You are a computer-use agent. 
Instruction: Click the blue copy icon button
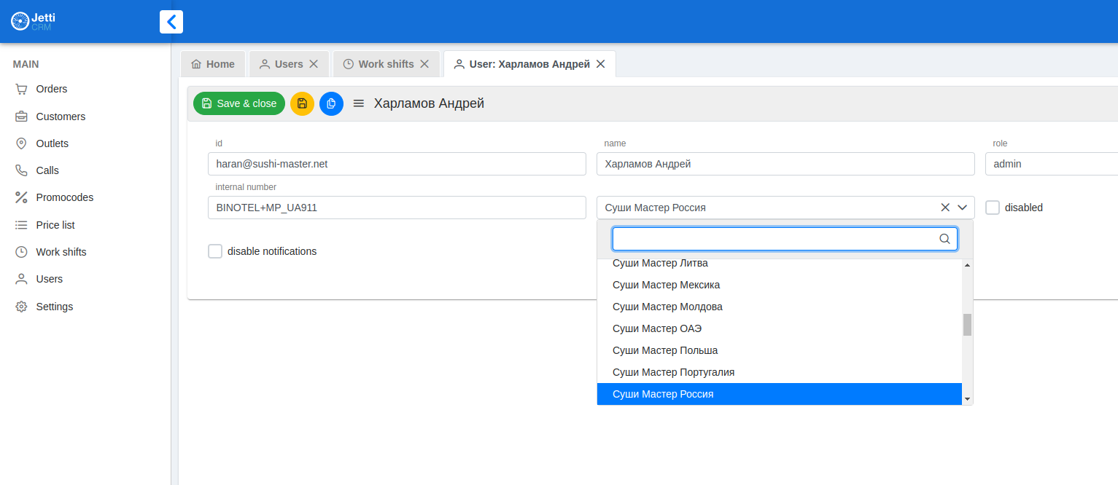tap(331, 103)
